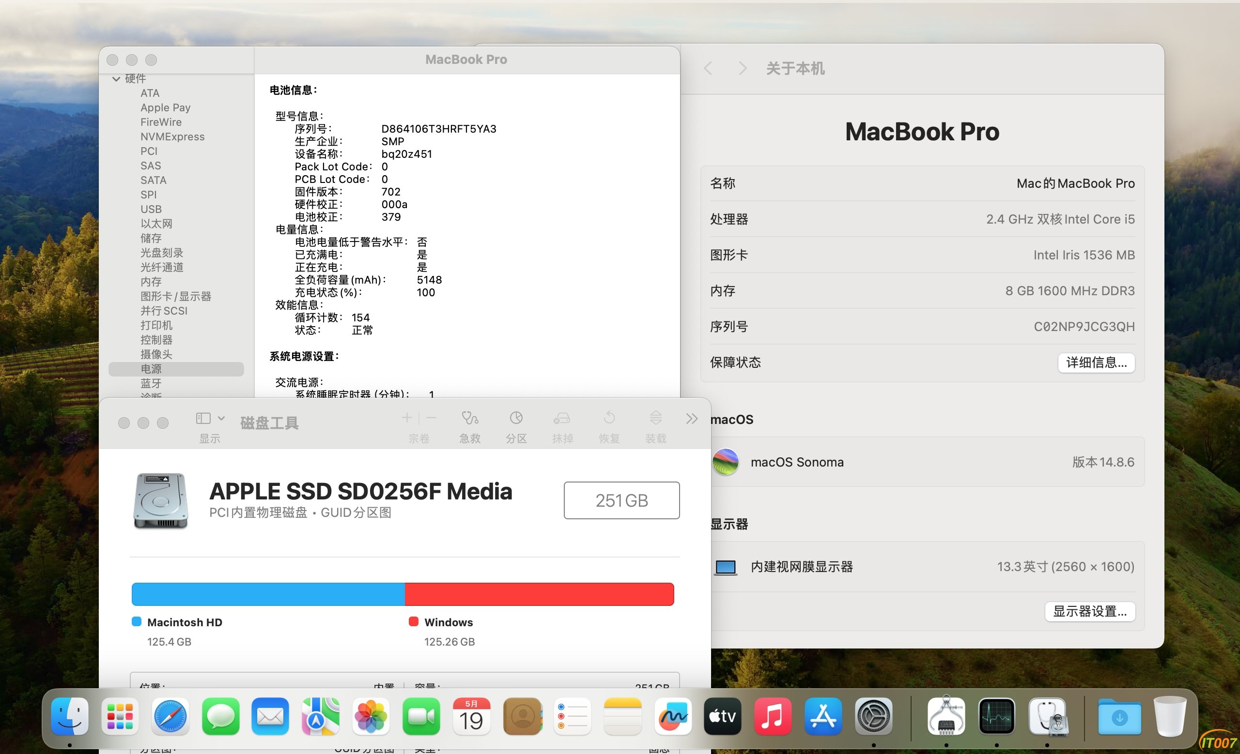
Task: Select 以太网 in the hardware sidebar
Action: click(x=156, y=224)
